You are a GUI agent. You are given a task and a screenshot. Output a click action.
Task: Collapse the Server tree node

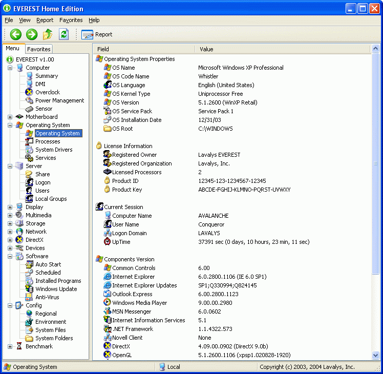coord(10,166)
